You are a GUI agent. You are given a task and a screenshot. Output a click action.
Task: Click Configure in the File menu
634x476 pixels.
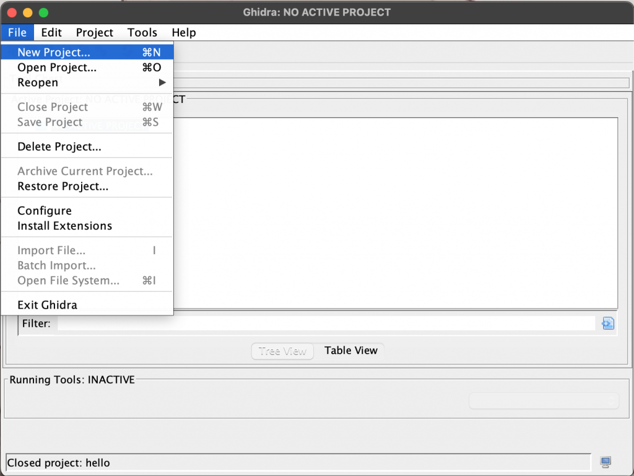click(x=87, y=211)
